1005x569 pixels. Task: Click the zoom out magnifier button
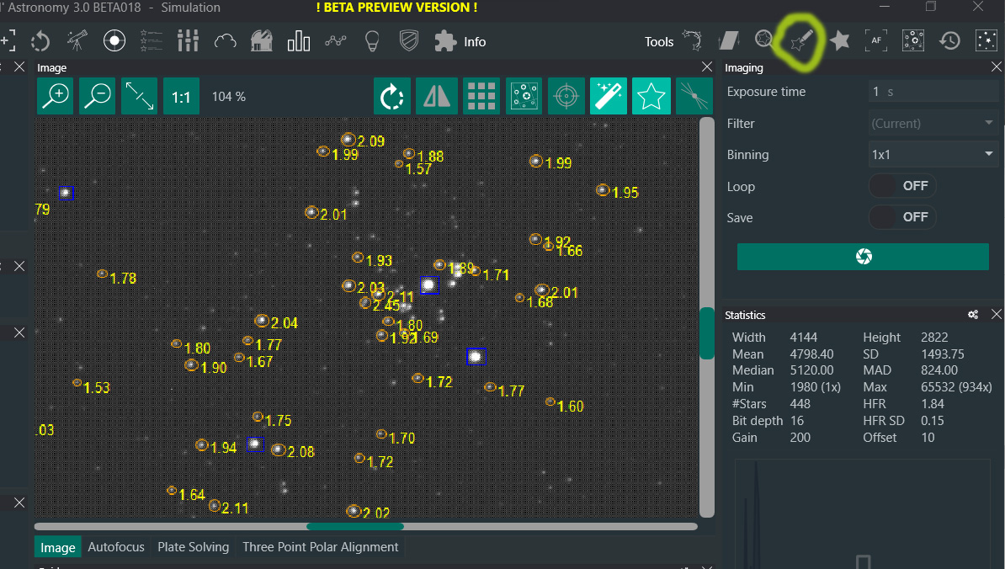(x=98, y=97)
